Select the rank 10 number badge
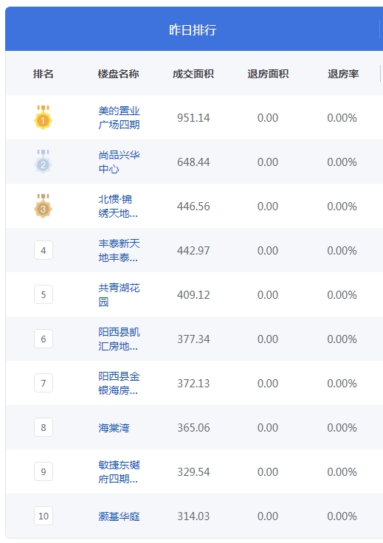383x543 pixels. 44,516
